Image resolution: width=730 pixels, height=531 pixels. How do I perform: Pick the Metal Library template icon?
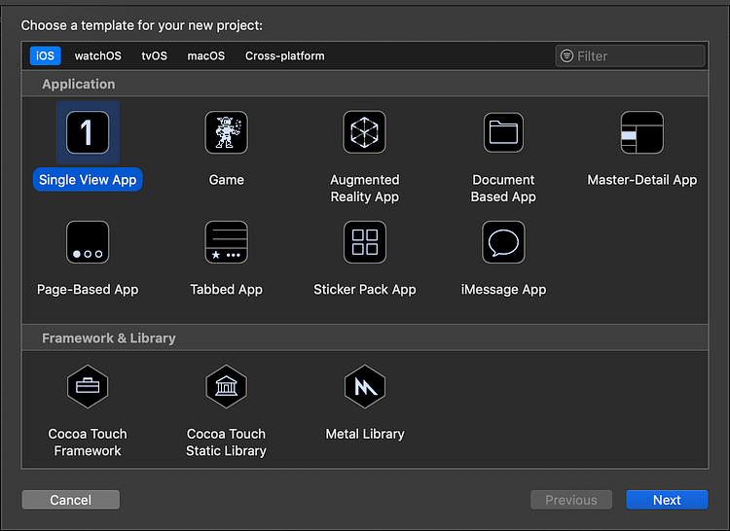click(365, 387)
